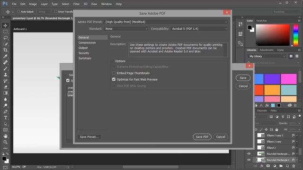The image size is (303, 170).
Task: Switch to the Swatches tab
Action: 261,21
